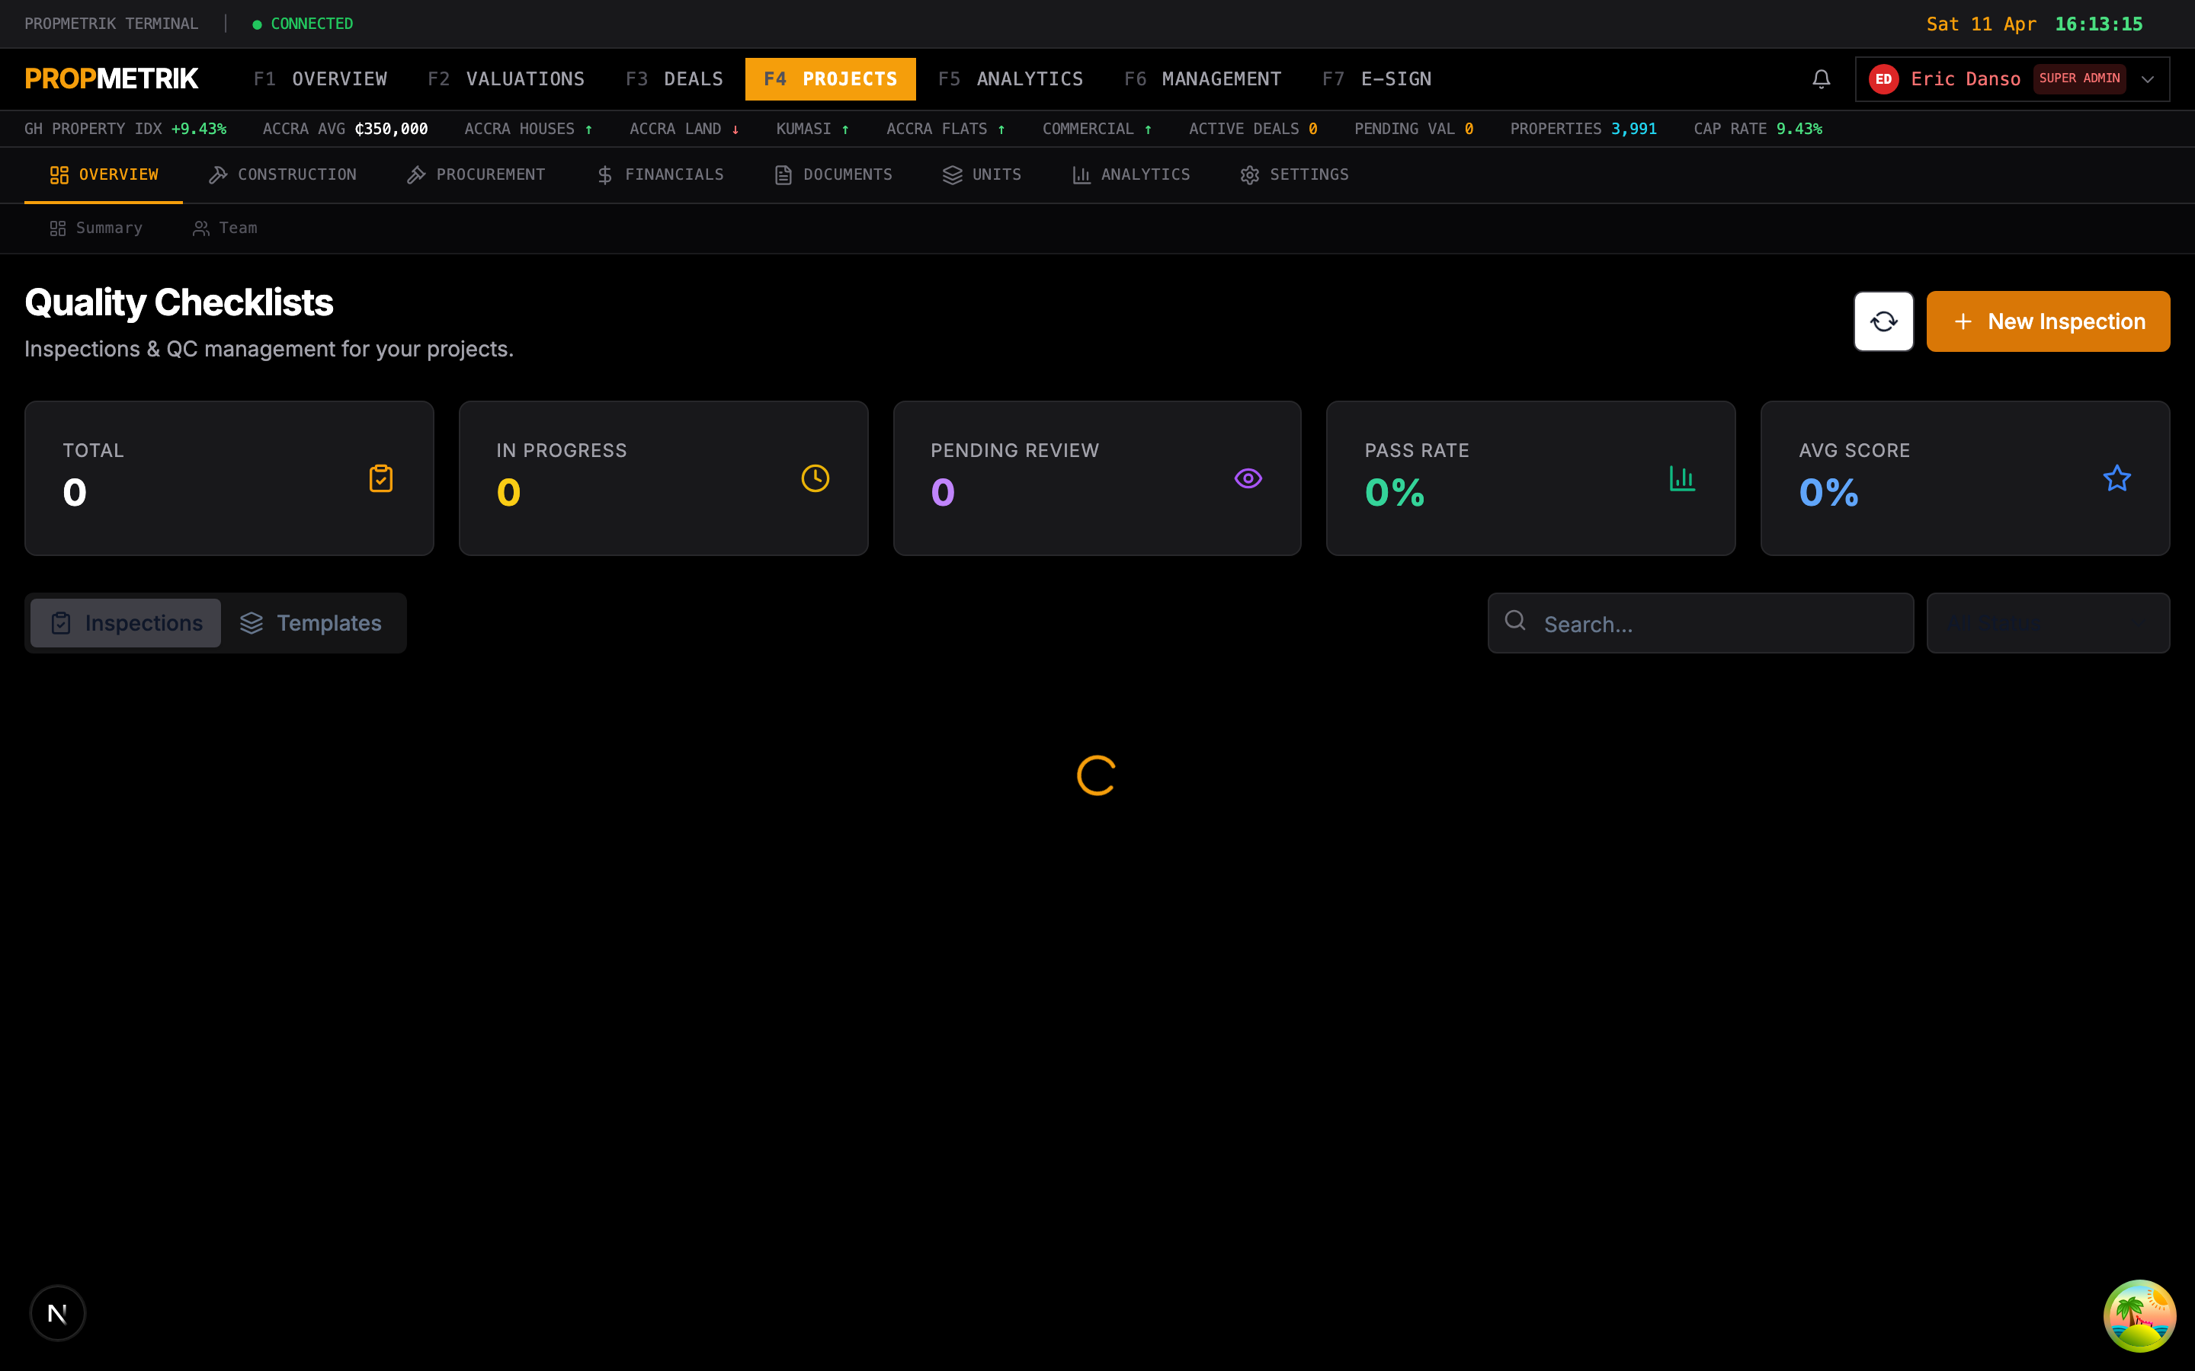Open the Documents tab
This screenshot has height=1371, width=2195.
click(834, 174)
